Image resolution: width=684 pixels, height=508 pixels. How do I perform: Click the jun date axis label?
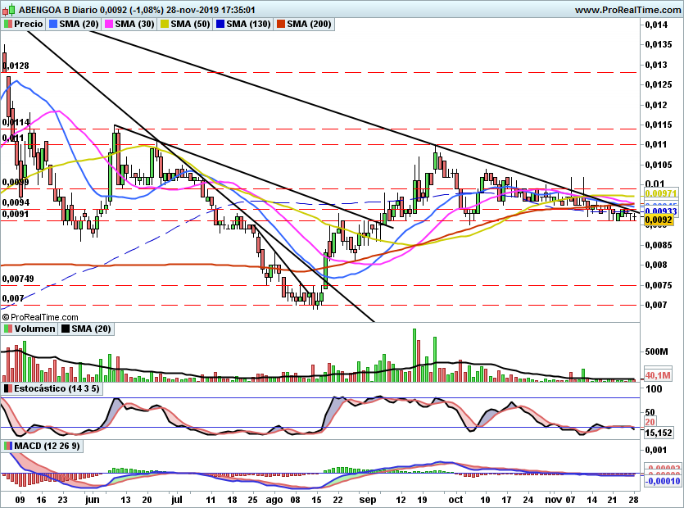(93, 500)
